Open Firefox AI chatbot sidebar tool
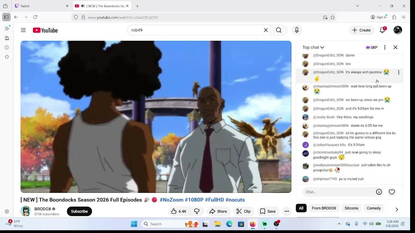 (x=7, y=28)
